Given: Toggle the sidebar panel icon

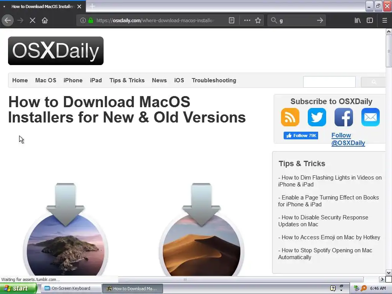Looking at the screenshot, I should click(370, 20).
